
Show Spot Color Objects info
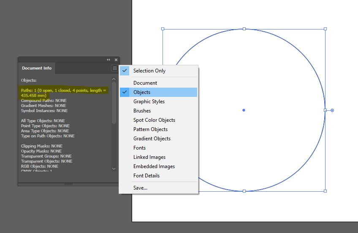(x=154, y=120)
